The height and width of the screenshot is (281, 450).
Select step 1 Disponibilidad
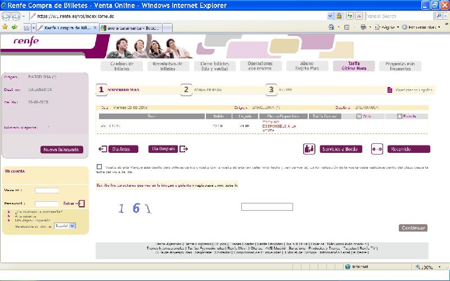(x=118, y=90)
